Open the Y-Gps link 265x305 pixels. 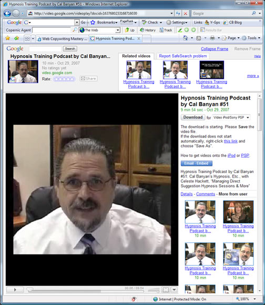pos(212,23)
